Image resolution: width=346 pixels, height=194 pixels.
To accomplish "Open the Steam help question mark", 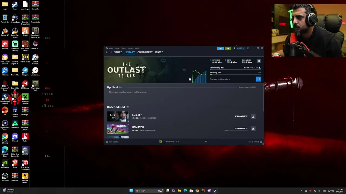I will click(x=234, y=48).
